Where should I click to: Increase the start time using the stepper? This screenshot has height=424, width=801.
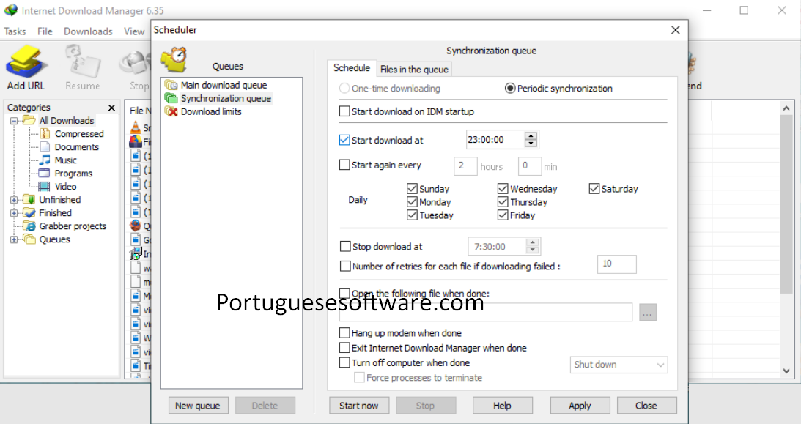pyautogui.click(x=531, y=135)
